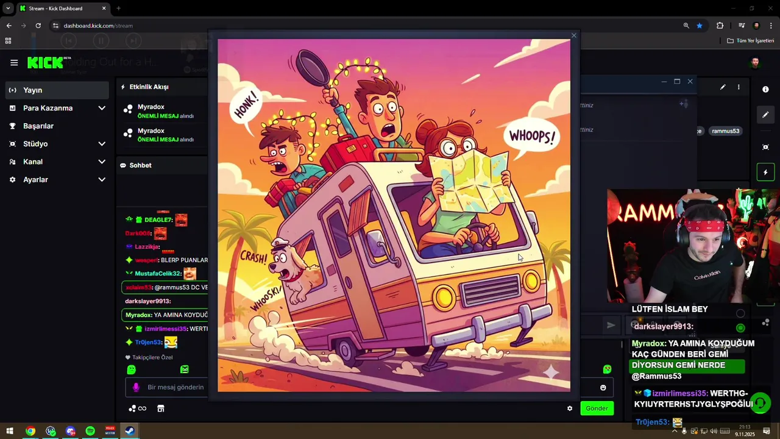The height and width of the screenshot is (439, 780).
Task: Open the user avatar in Kick header
Action: coord(755,62)
